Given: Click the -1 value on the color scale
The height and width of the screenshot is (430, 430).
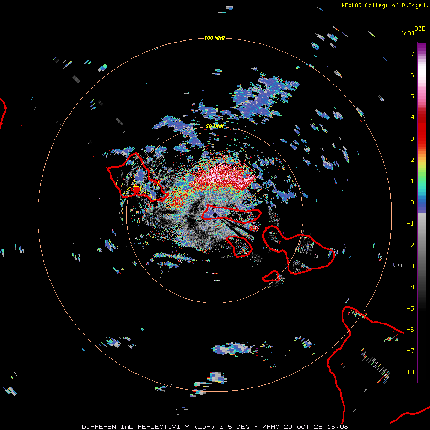Looking at the screenshot, I should (410, 224).
